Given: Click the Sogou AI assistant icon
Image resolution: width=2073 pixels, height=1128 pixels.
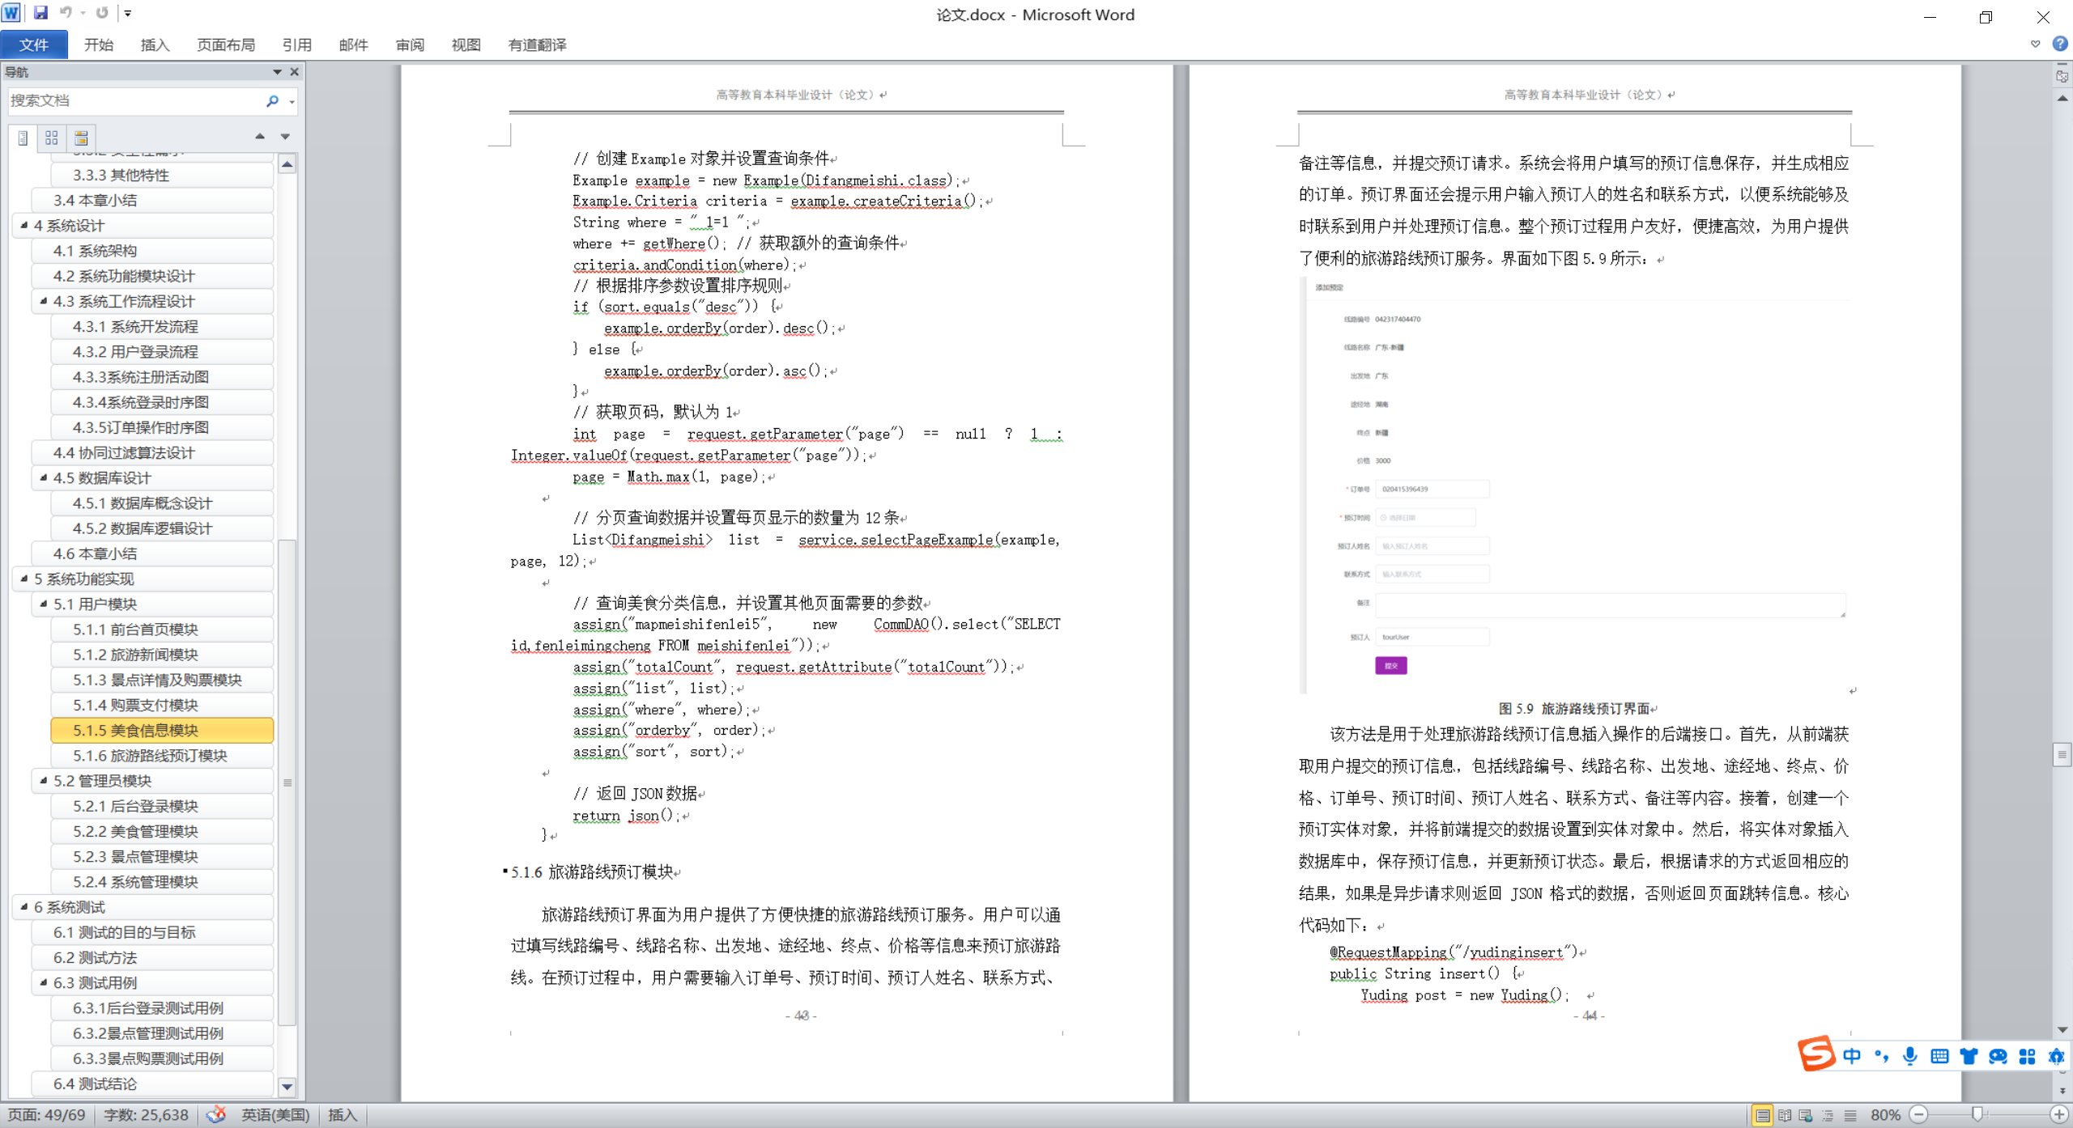Looking at the screenshot, I should [x=2056, y=1056].
